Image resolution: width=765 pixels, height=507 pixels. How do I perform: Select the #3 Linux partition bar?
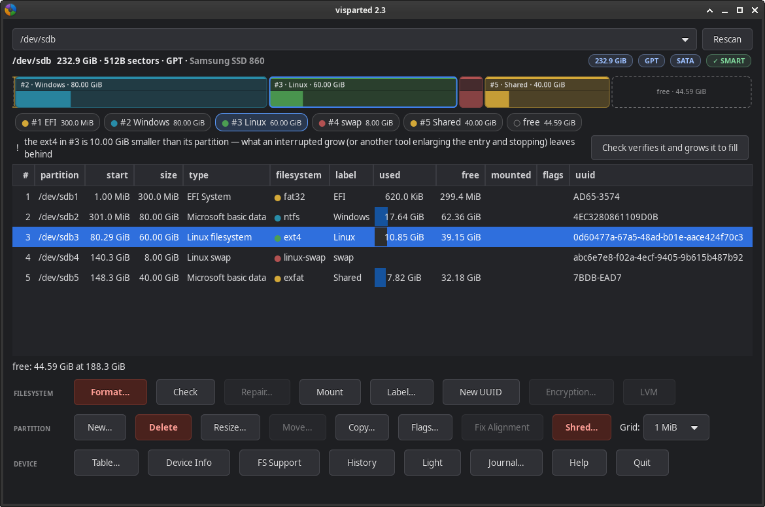363,92
